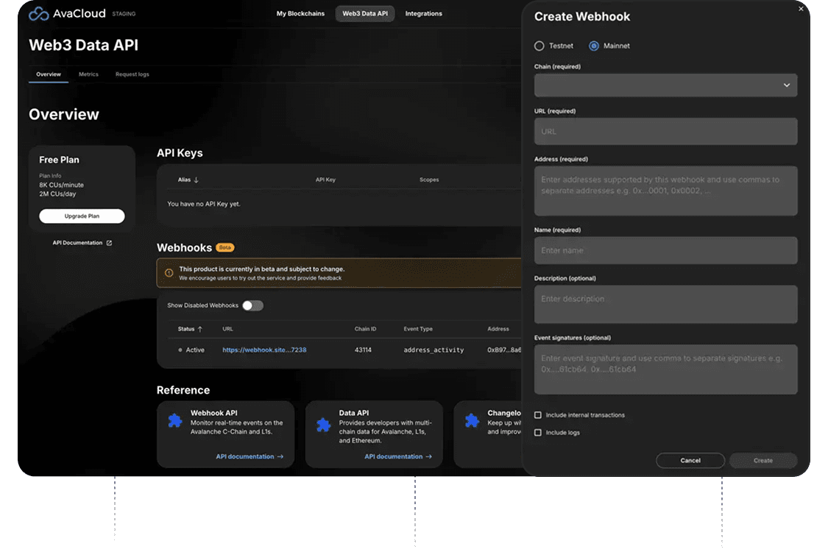
Task: Open the Chain dropdown
Action: click(x=666, y=85)
